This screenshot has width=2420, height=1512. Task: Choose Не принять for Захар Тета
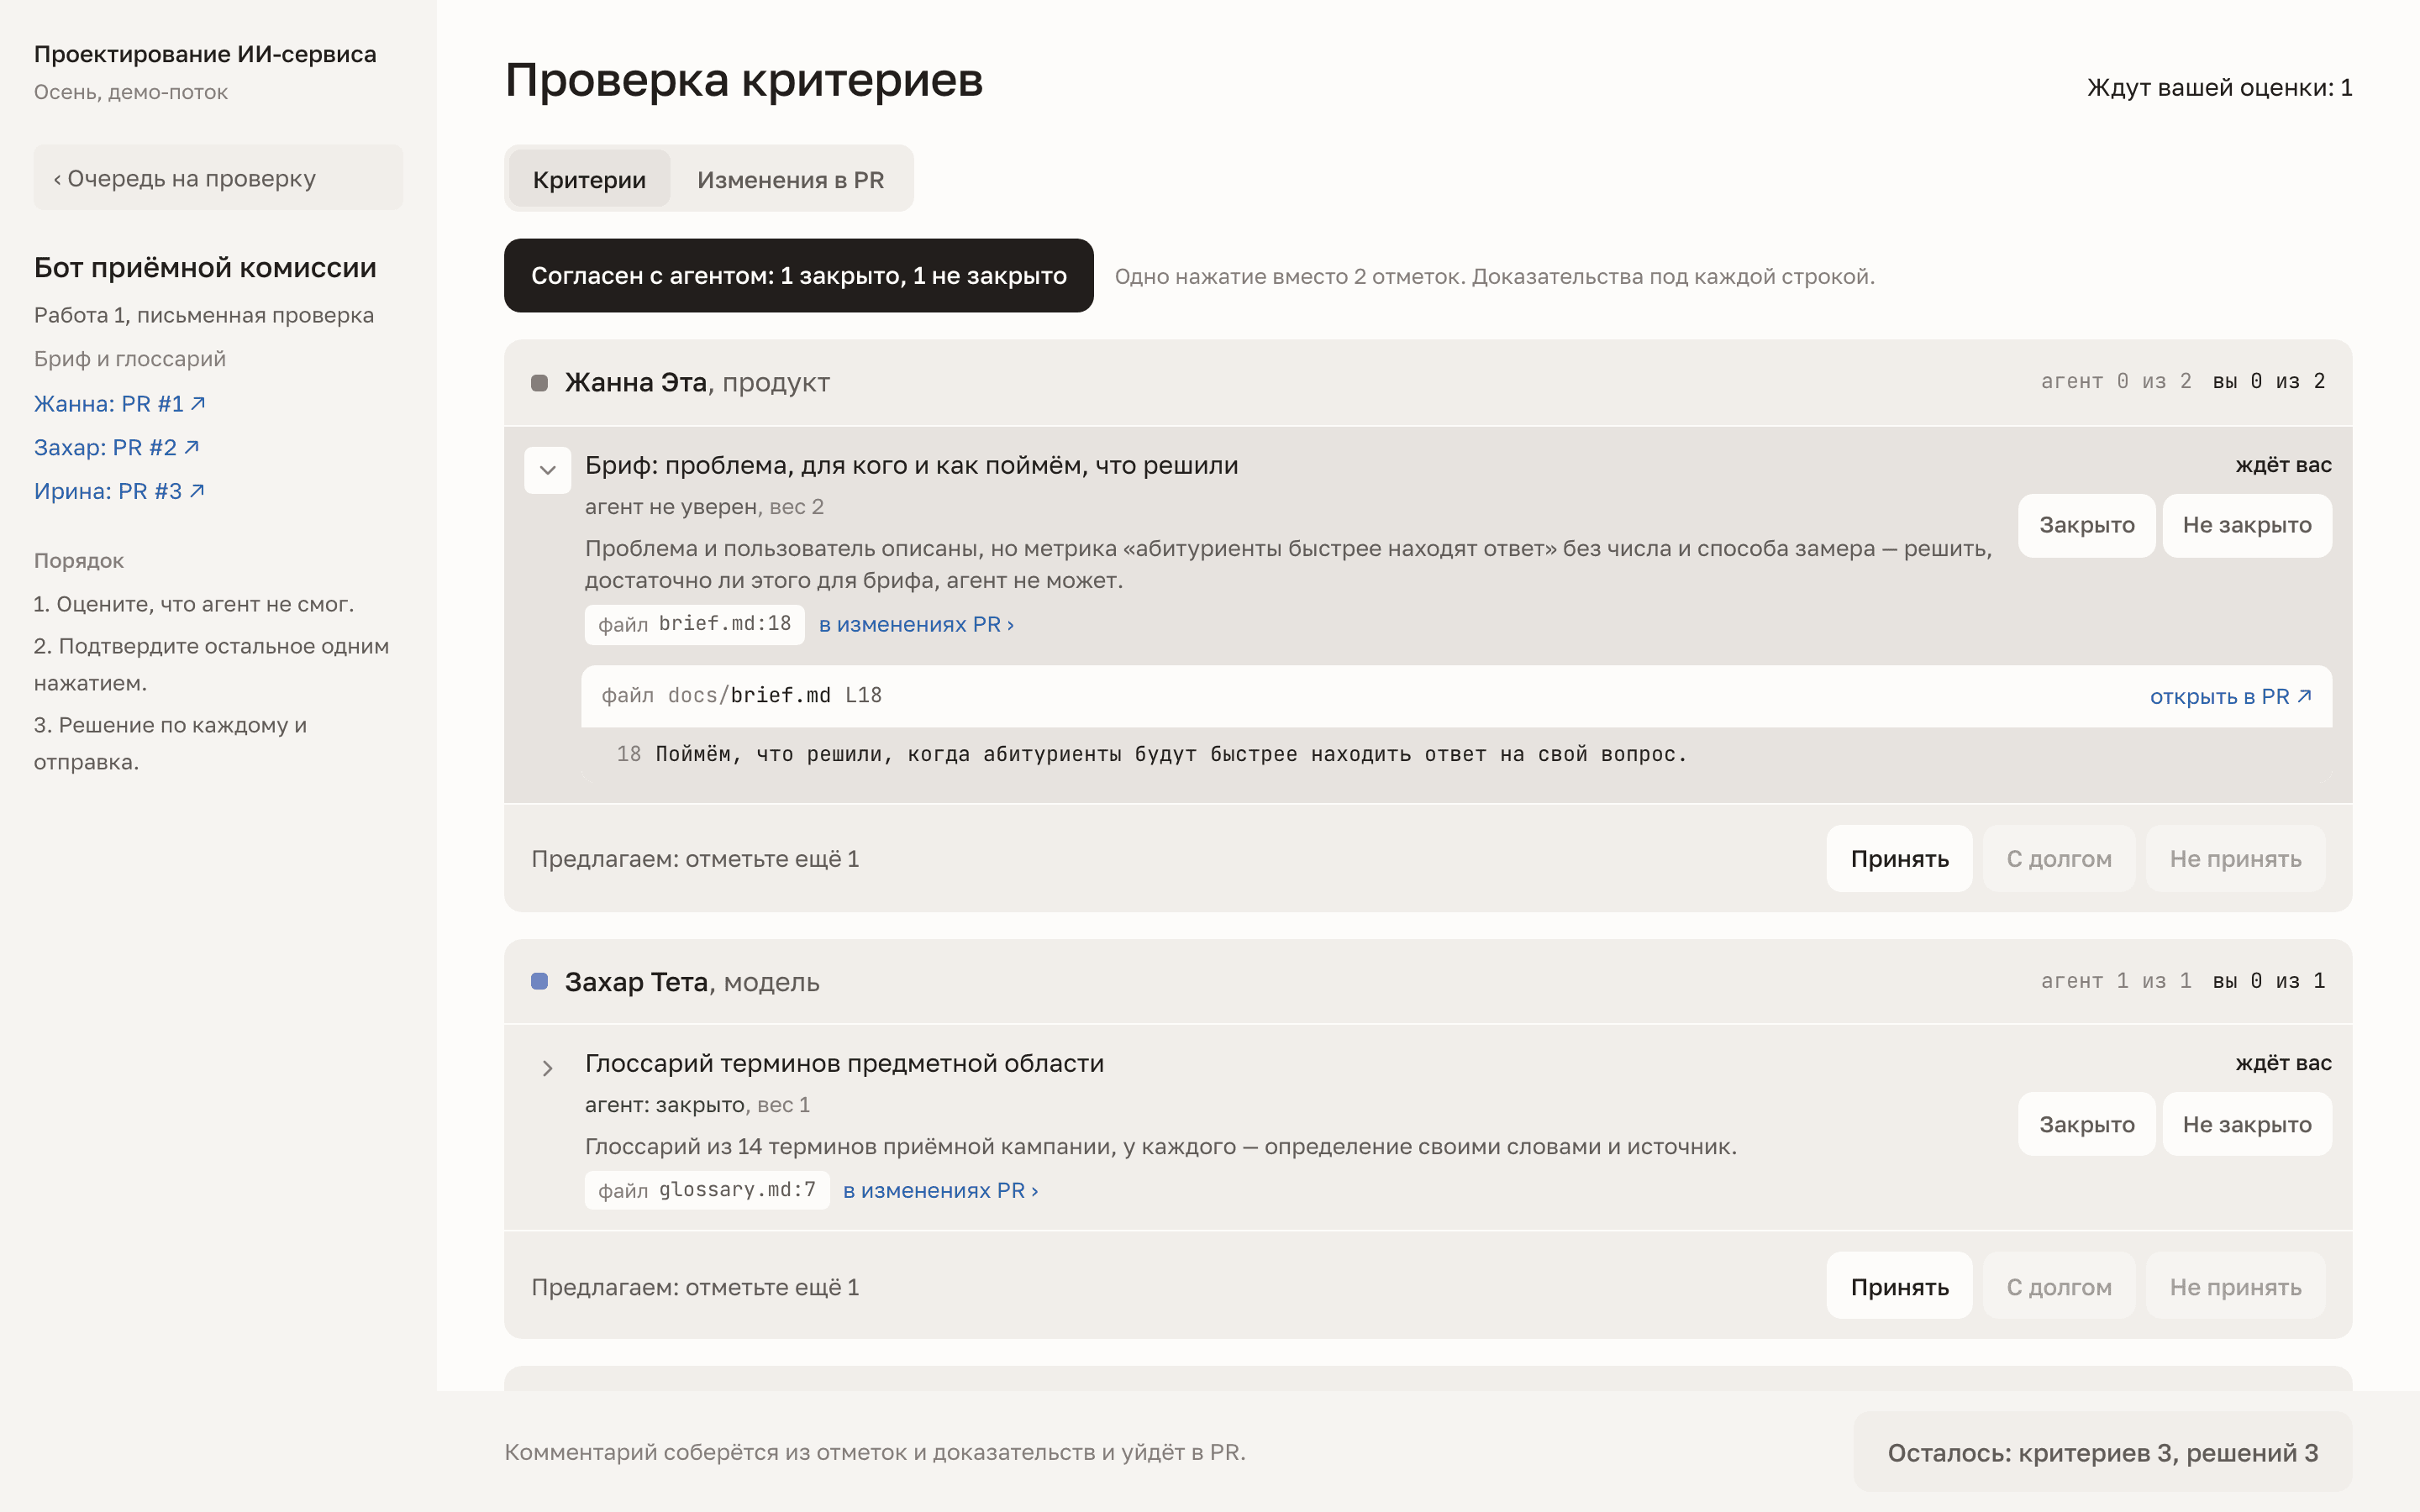2234,1286
